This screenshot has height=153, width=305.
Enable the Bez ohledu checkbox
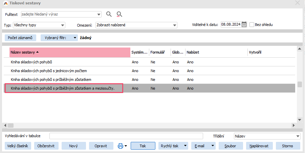[x=252, y=25]
